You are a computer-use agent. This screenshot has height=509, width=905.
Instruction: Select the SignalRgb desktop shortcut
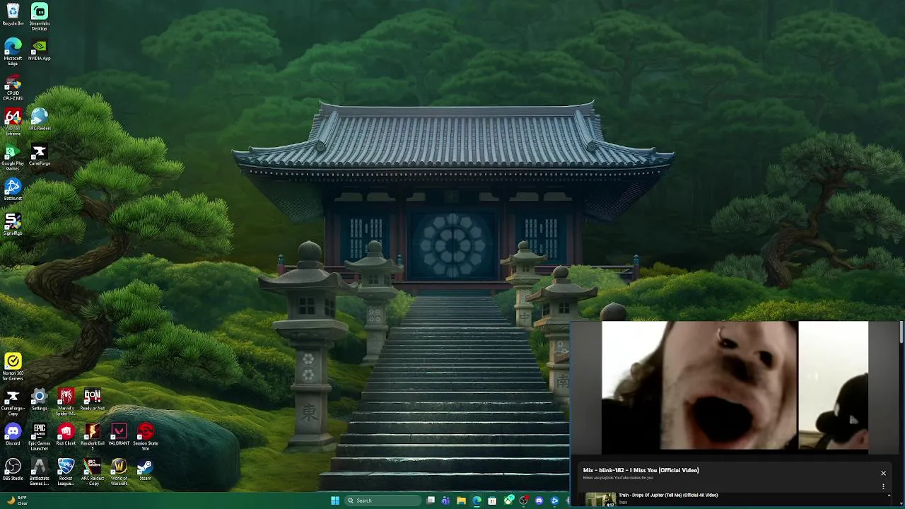(13, 225)
